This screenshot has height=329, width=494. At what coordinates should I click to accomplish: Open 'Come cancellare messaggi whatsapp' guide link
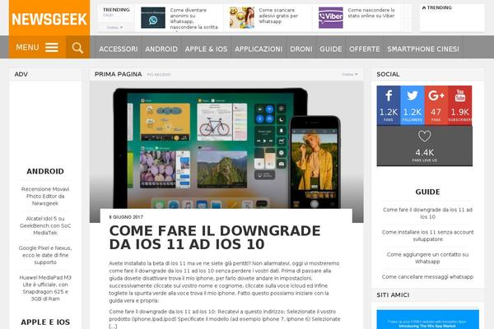click(x=427, y=276)
